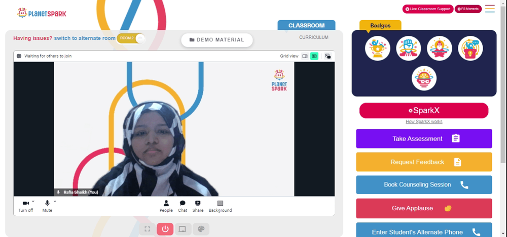507x237 pixels.
Task: Switch to sidebar layout view
Action: click(x=305, y=56)
